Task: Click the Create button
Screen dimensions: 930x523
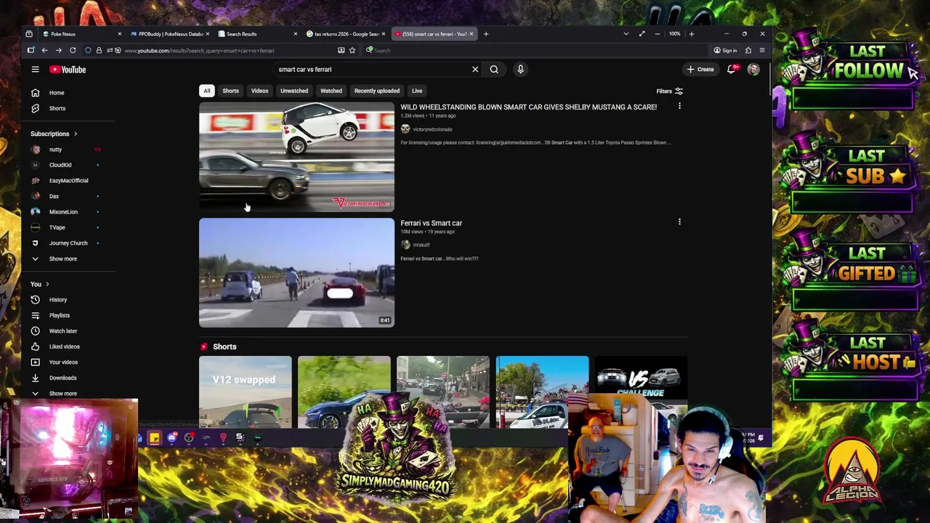Action: (700, 70)
